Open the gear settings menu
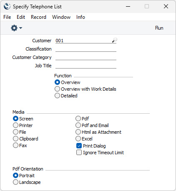Viewport: 176px width, 191px height. click(x=14, y=28)
